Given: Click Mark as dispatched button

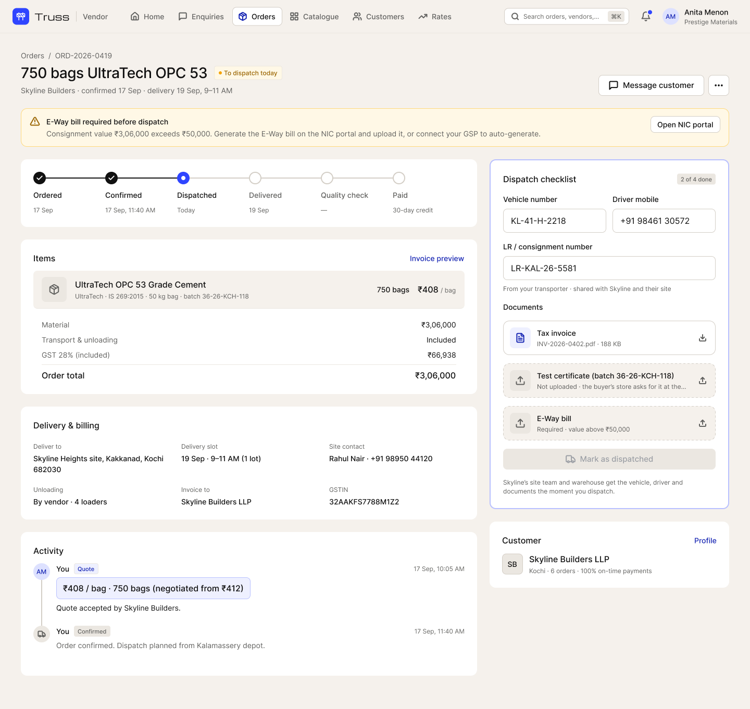Looking at the screenshot, I should [609, 459].
